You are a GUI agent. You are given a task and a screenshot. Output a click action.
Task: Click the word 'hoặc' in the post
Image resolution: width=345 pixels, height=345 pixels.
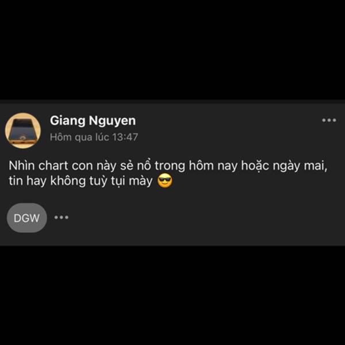point(255,166)
